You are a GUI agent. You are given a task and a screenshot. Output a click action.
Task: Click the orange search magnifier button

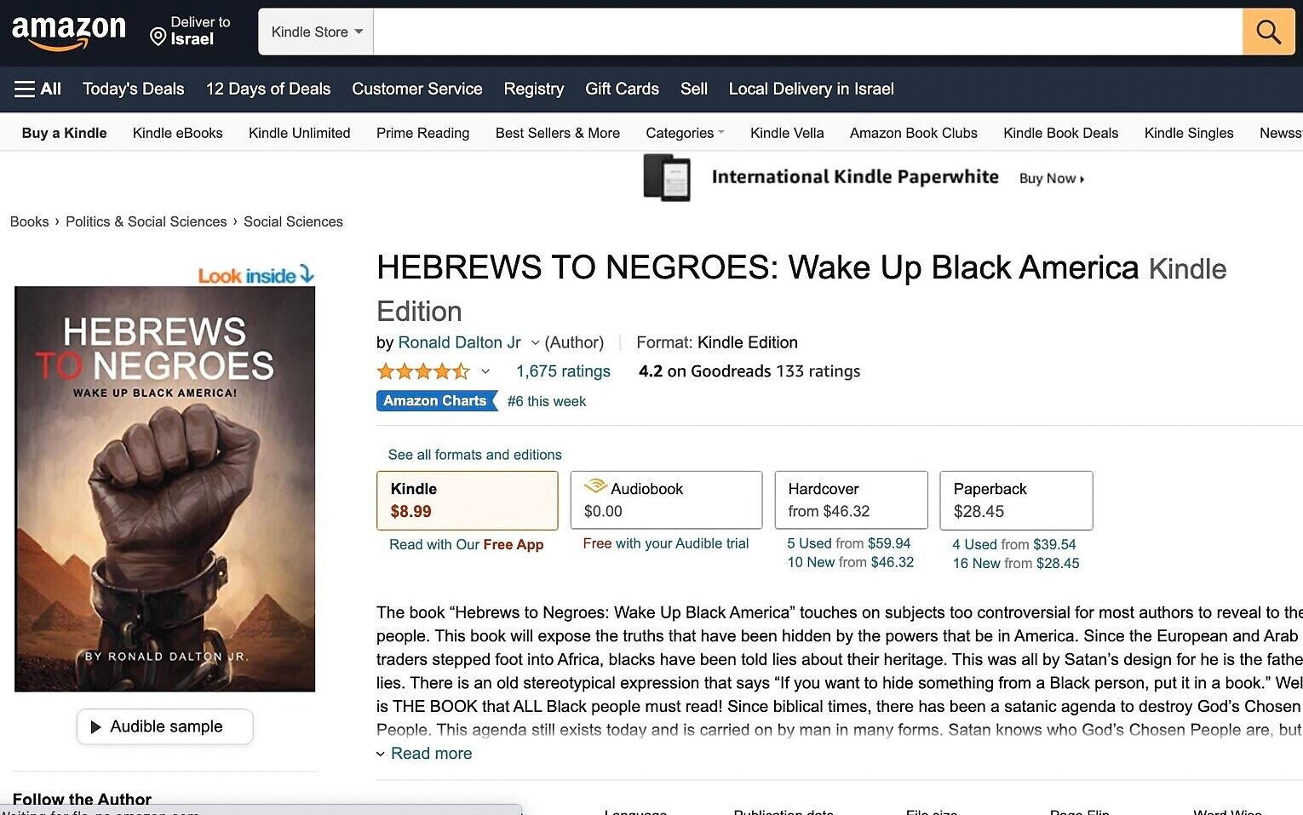click(1268, 32)
